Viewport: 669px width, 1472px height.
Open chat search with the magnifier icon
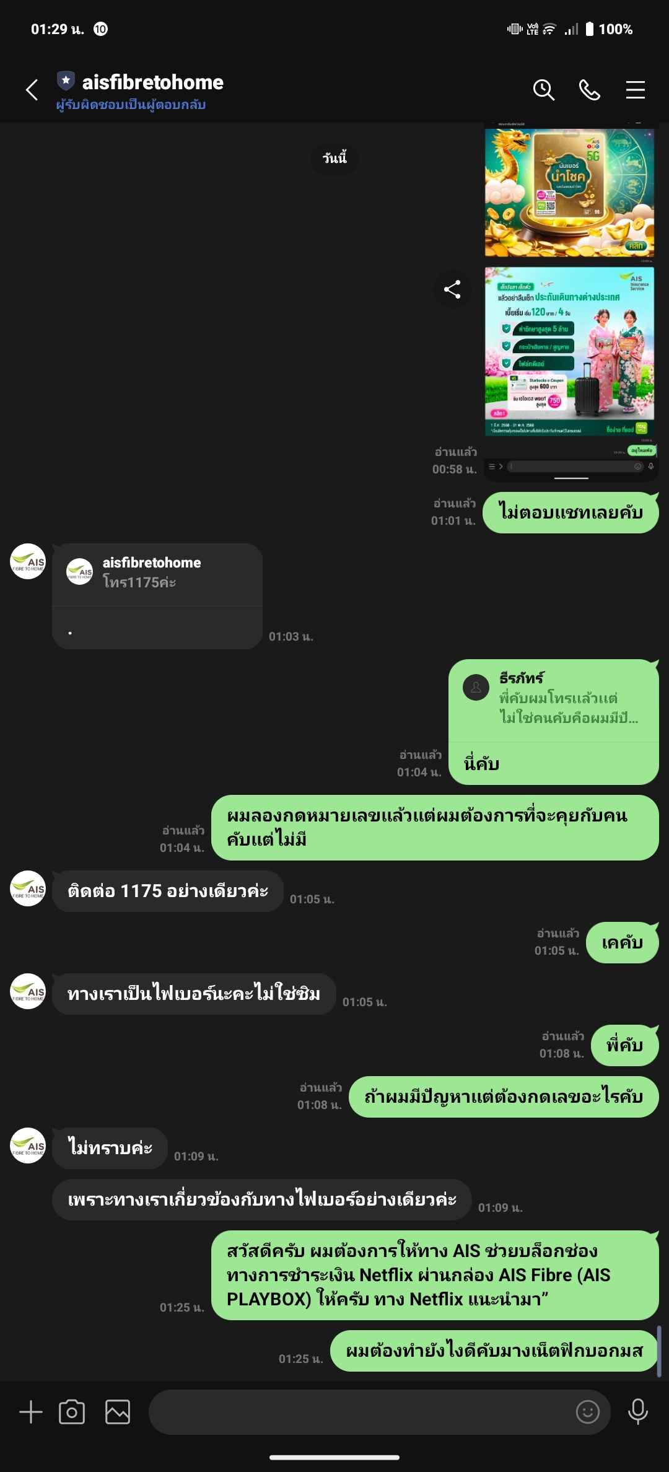click(543, 90)
